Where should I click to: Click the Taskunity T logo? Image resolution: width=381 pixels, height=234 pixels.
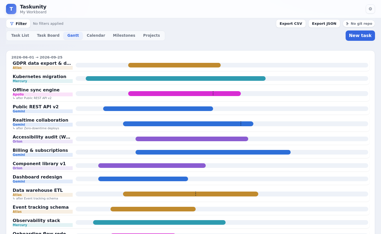(11, 9)
